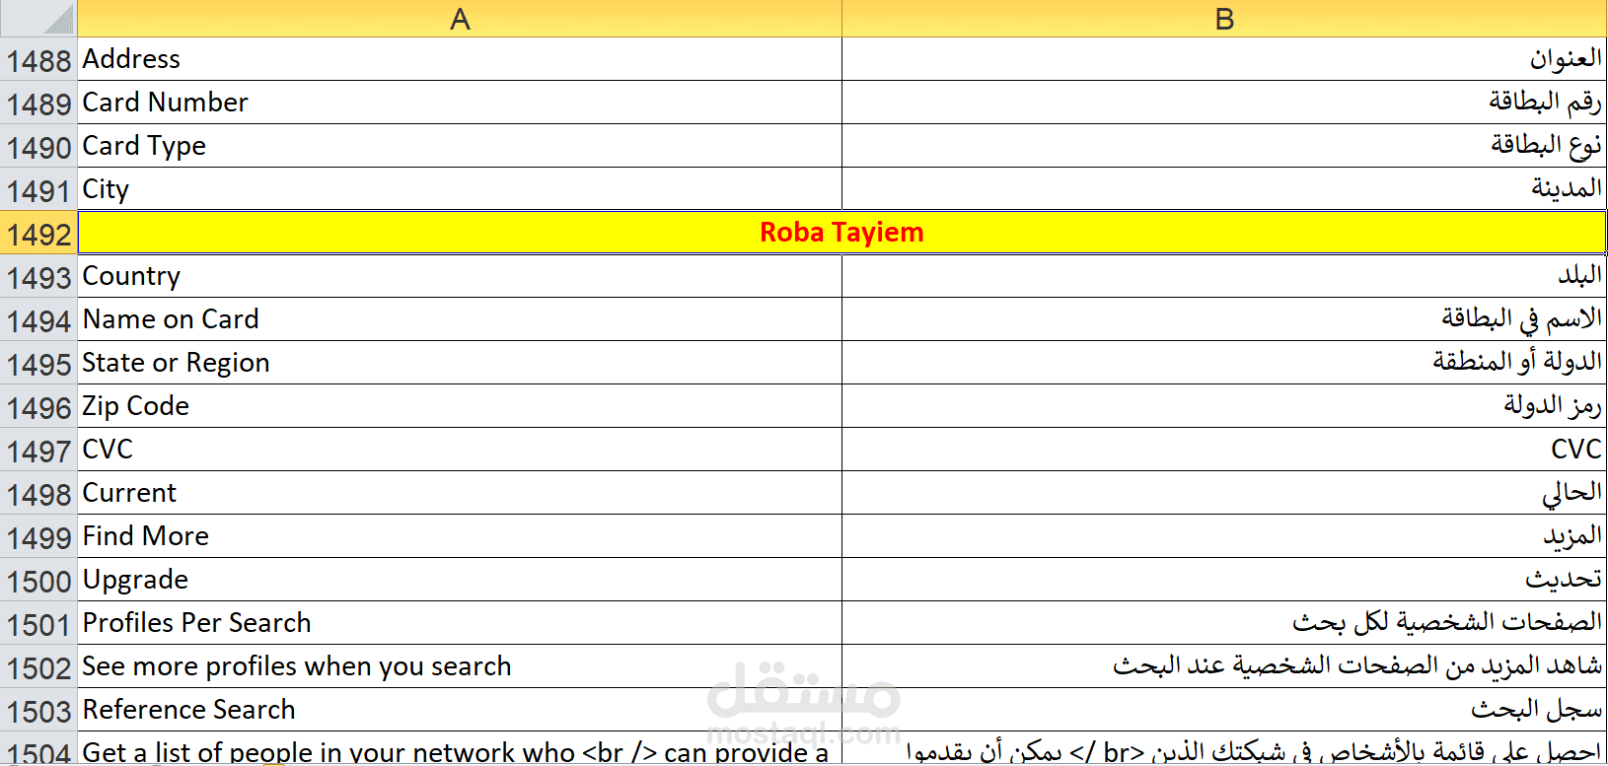Click the yellow 'Roba Tayiem' merged cell
Viewport: 1608px width, 766px height.
(x=842, y=234)
